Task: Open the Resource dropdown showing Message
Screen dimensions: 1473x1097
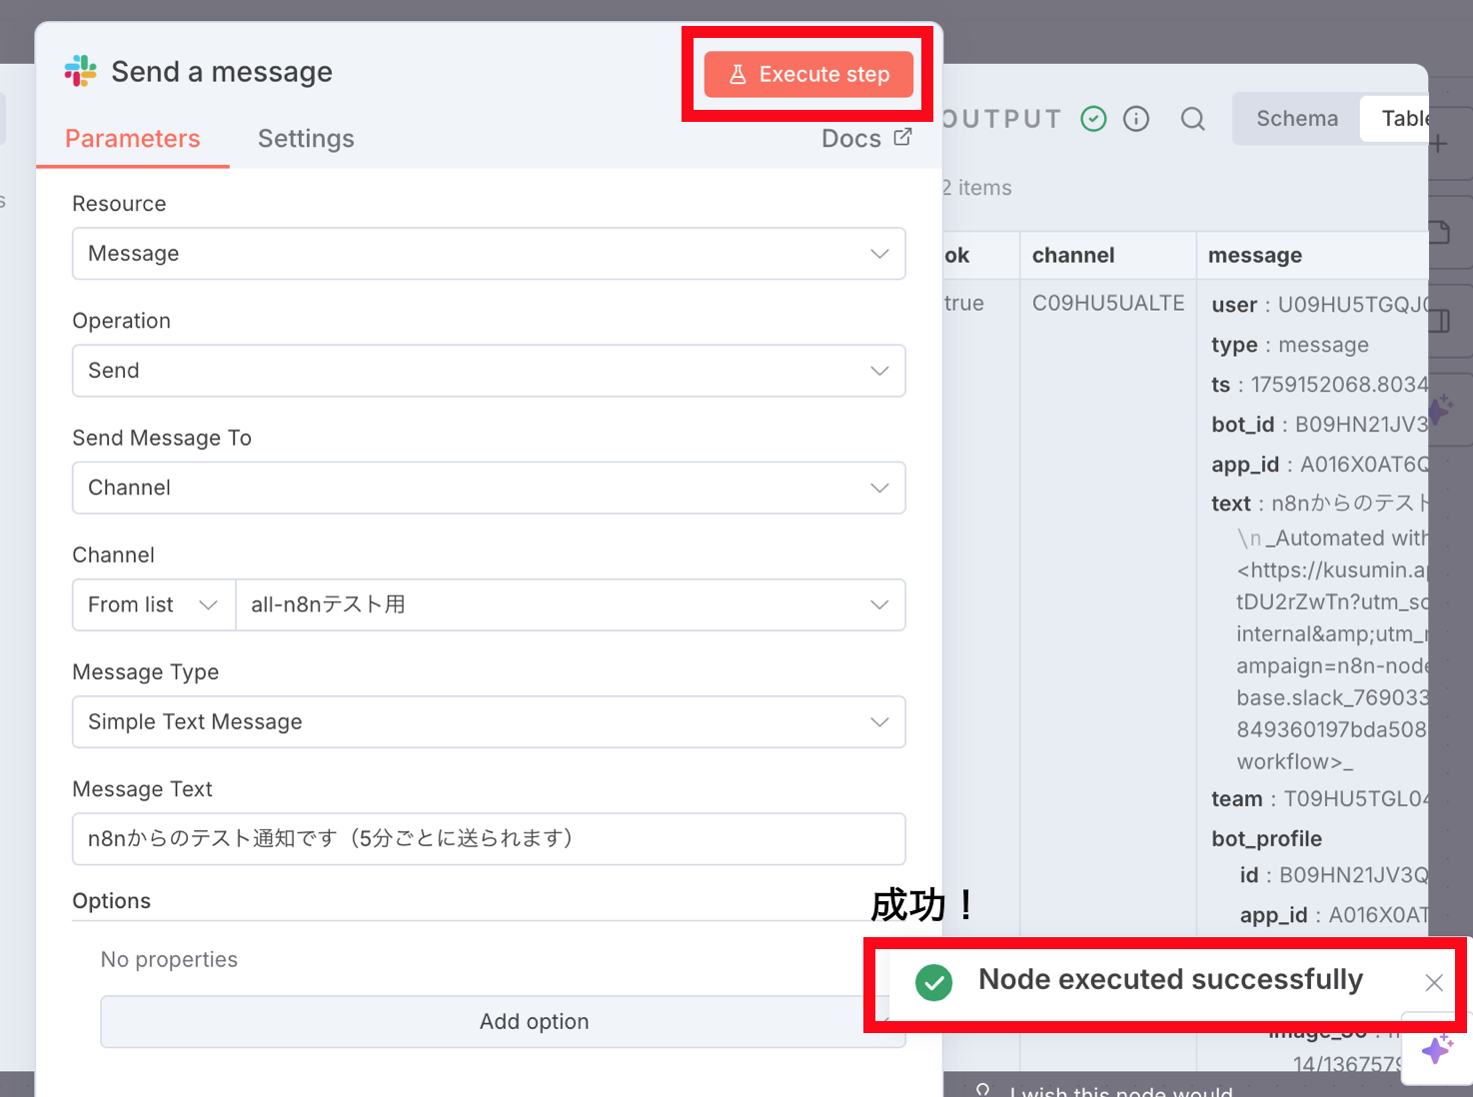Action: (489, 254)
